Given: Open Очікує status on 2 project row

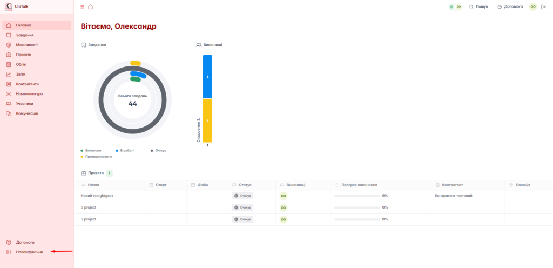Looking at the screenshot, I should tap(242, 207).
